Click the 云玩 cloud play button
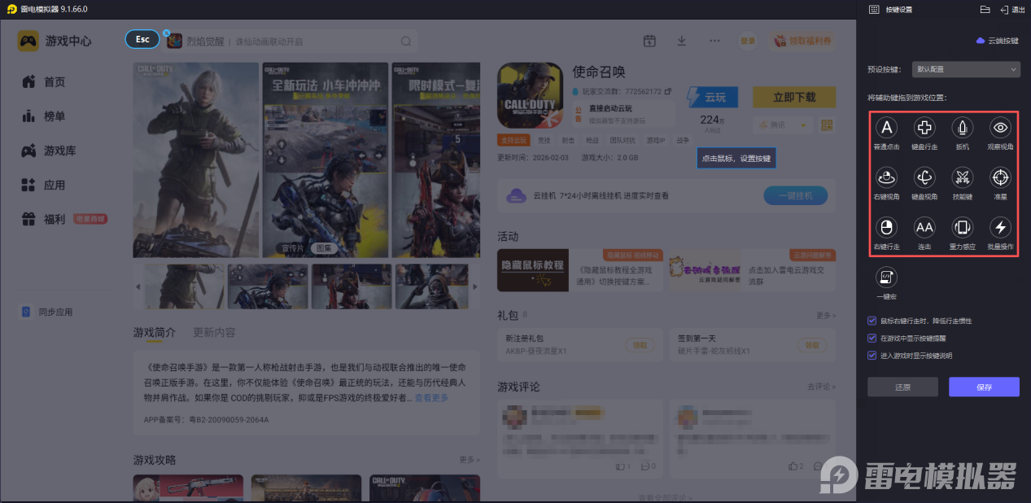Viewport: 1031px width, 503px height. tap(713, 97)
